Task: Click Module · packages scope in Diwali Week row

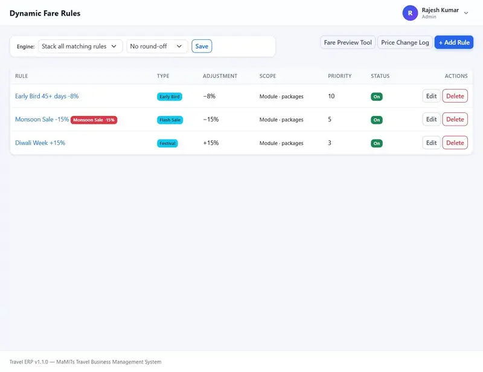Action: [x=281, y=143]
